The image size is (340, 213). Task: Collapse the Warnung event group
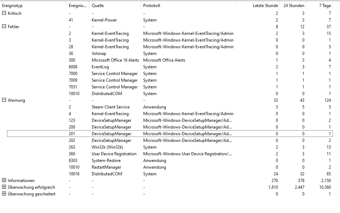coord(4,100)
